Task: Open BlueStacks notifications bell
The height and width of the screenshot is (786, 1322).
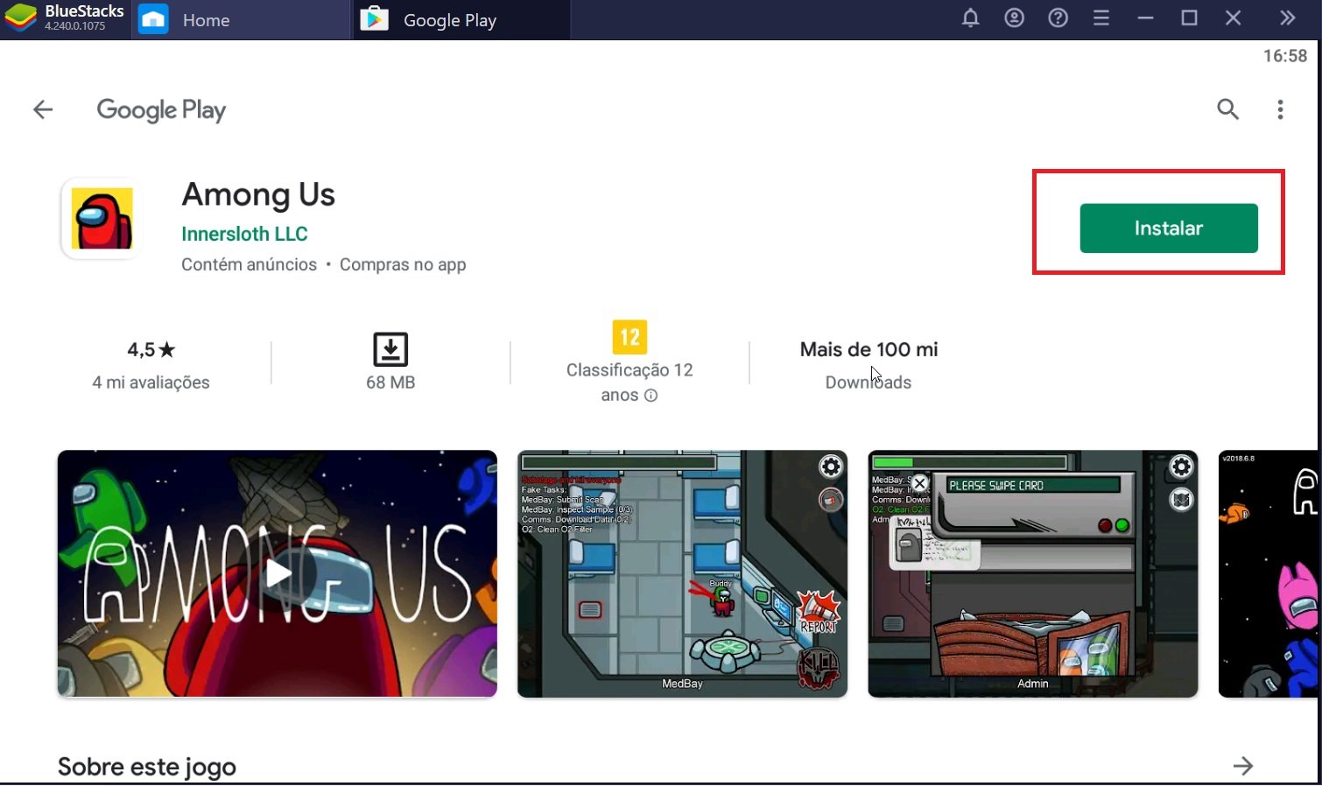Action: [970, 18]
